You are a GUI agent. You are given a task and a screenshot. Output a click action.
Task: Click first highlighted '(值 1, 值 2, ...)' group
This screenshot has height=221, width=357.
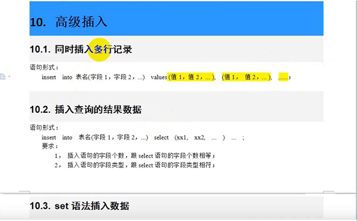[x=192, y=77]
